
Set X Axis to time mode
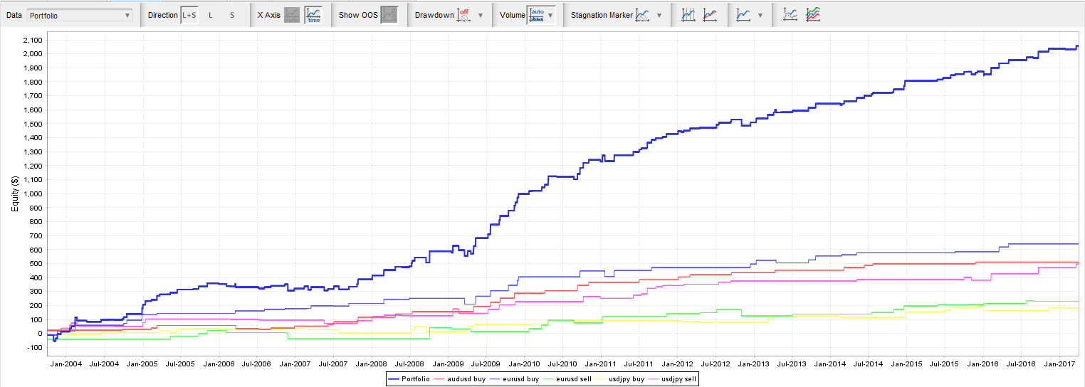point(313,15)
